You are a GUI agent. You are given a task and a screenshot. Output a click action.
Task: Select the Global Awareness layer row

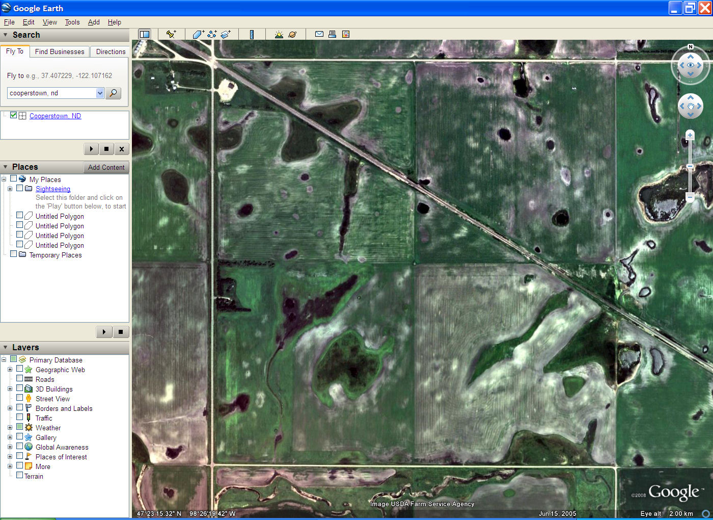62,447
